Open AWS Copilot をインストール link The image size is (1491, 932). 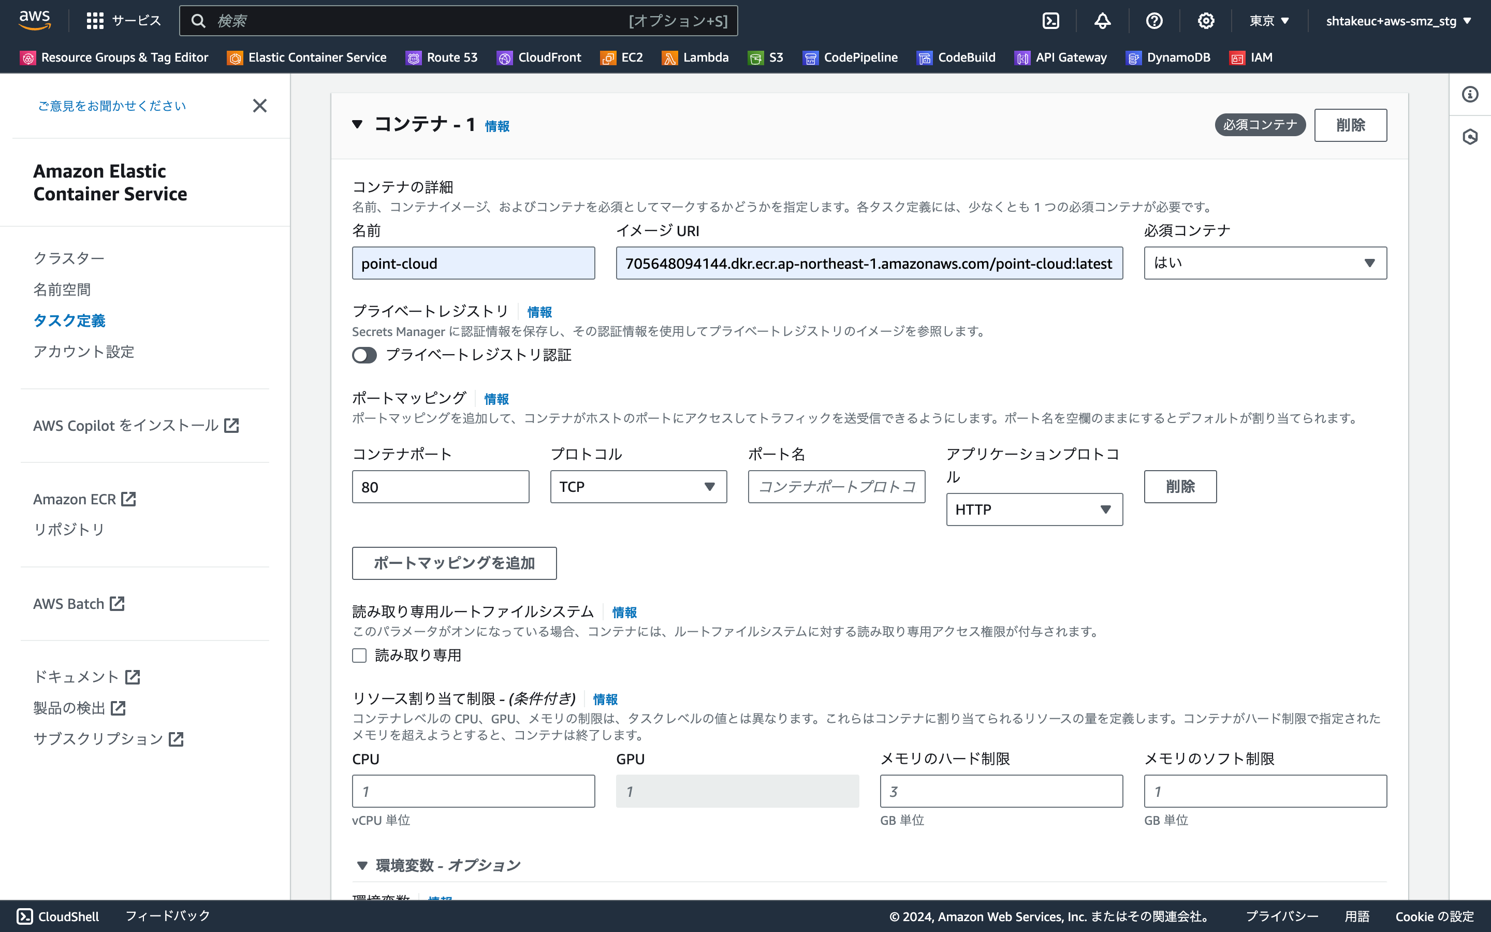point(136,425)
